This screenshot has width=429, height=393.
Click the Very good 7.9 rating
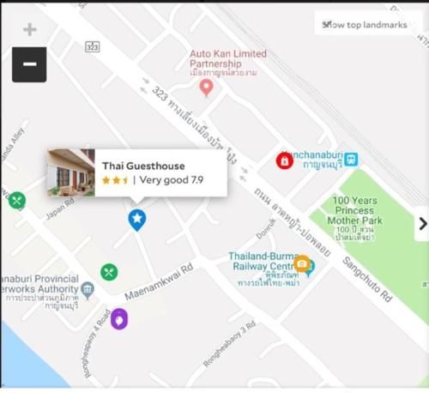click(x=172, y=180)
